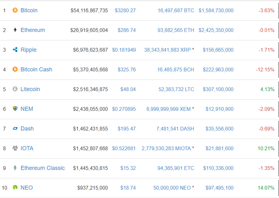The width and height of the screenshot is (279, 198).
Task: Open the Ethereum Classic name link
Action: [43, 168]
